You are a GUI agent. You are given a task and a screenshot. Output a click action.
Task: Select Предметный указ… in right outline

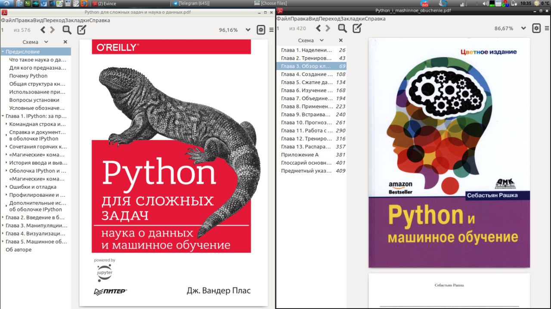(x=311, y=171)
